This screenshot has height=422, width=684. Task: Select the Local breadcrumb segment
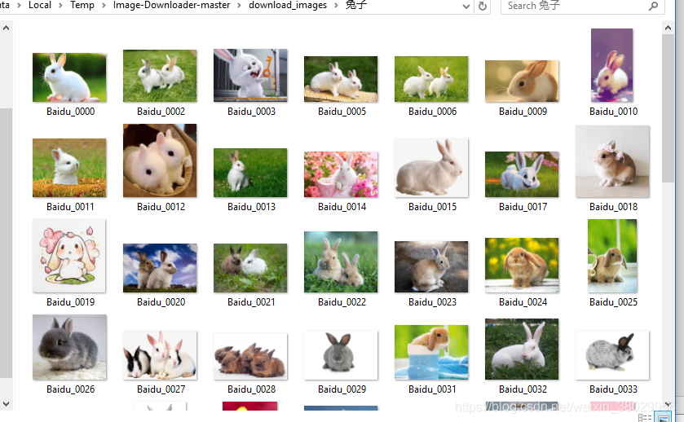(40, 5)
